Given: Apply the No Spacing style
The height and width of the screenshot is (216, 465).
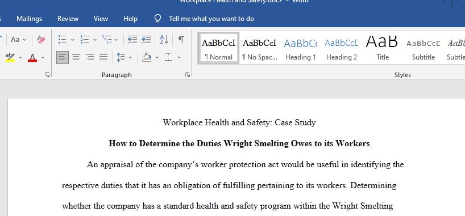Looking at the screenshot, I should point(260,48).
